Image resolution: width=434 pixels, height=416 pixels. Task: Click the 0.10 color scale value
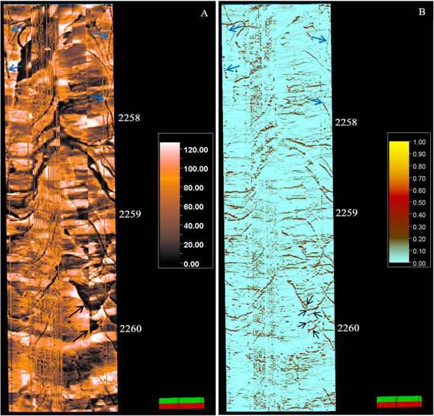(x=419, y=251)
